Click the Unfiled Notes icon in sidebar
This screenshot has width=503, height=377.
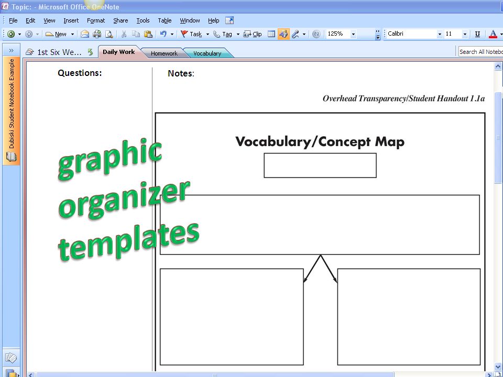tap(11, 358)
